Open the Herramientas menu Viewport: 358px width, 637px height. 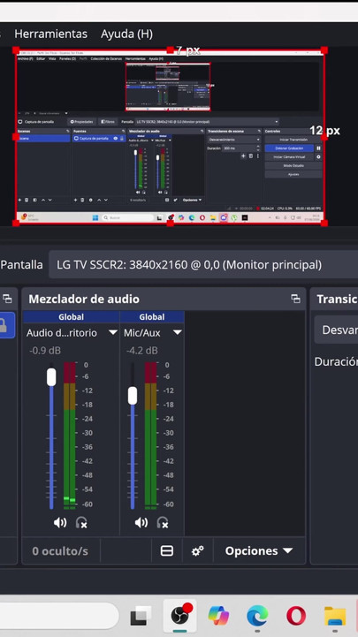click(50, 34)
